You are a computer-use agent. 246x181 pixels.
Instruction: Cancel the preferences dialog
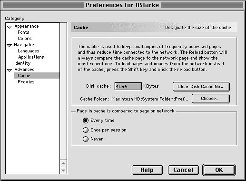click(x=183, y=170)
